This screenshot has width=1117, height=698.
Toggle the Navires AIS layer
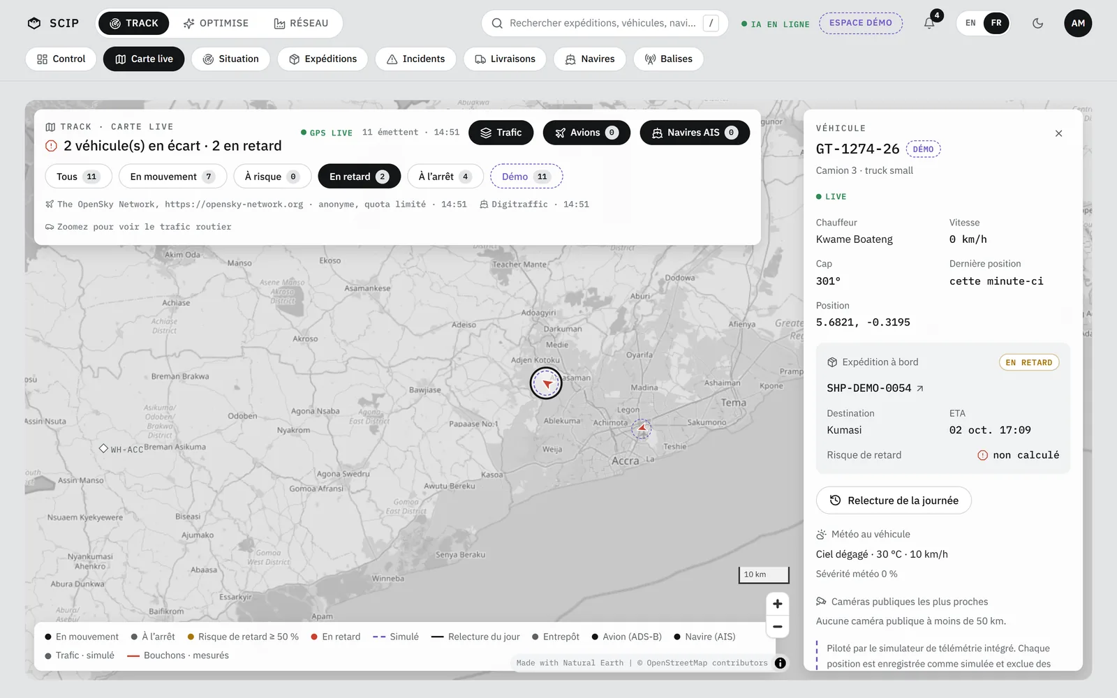695,133
